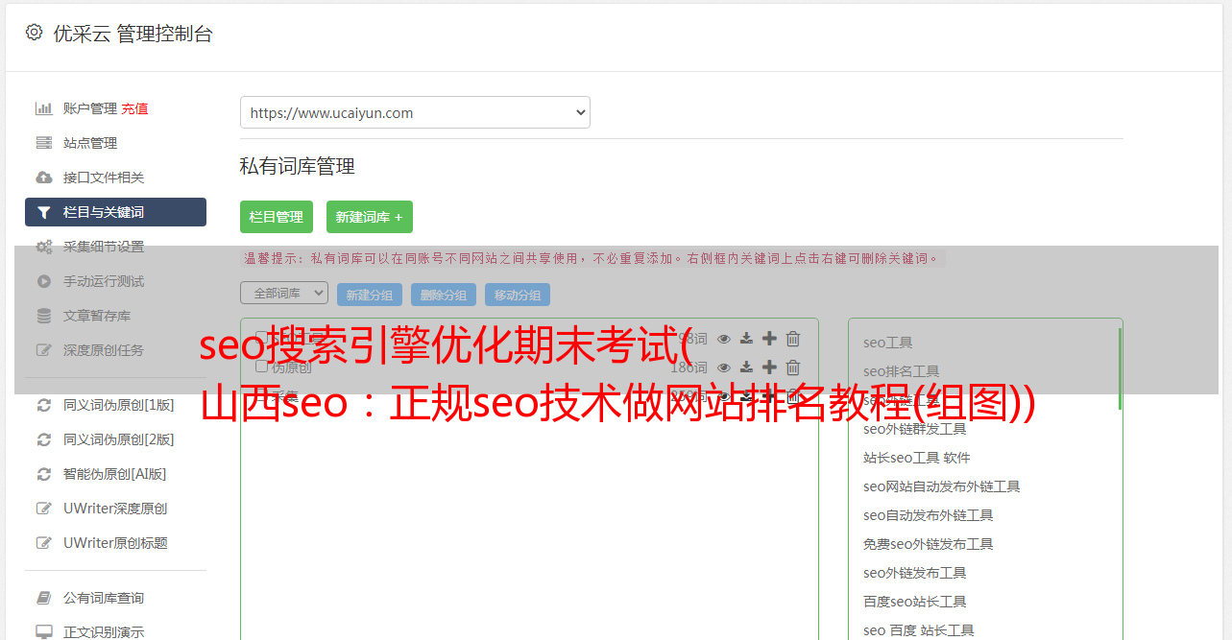The image size is (1232, 640).
Task: Select keyword seo排名工具 in the right list
Action: [x=902, y=371]
